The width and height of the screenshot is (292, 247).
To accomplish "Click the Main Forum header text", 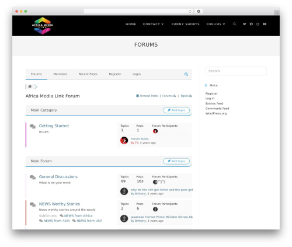I will pos(41,161).
